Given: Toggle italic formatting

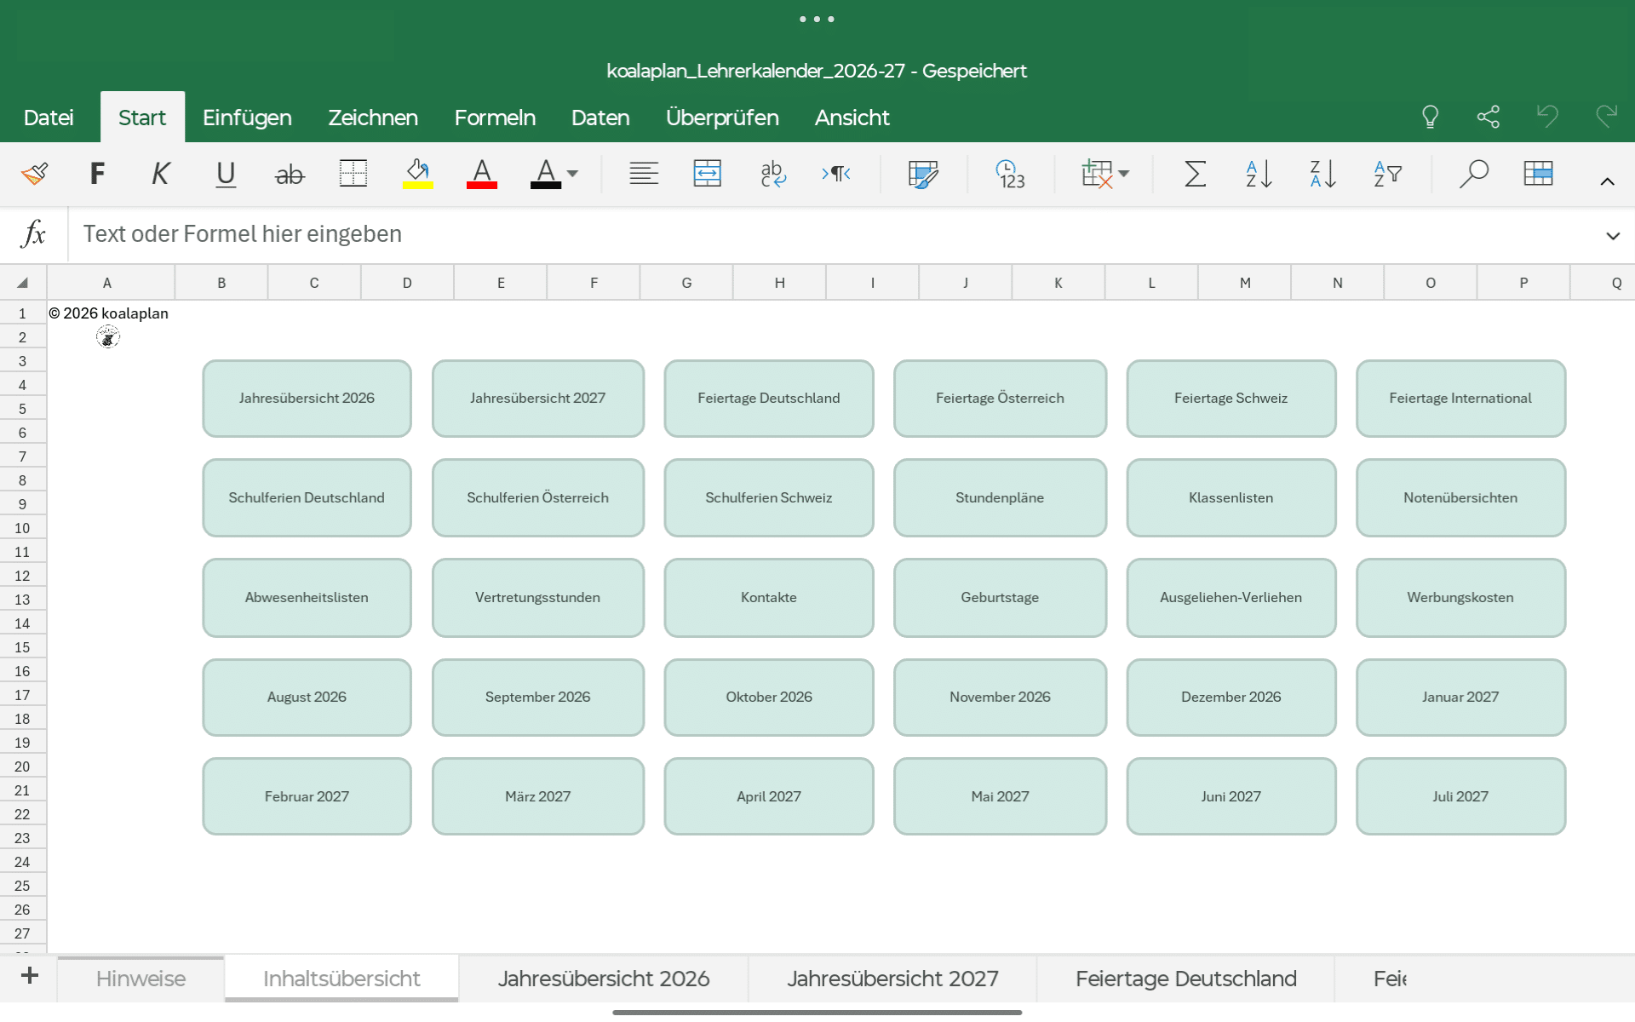Looking at the screenshot, I should click(x=160, y=174).
